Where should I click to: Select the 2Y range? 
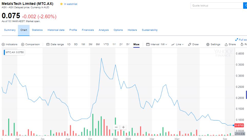tap(121, 44)
